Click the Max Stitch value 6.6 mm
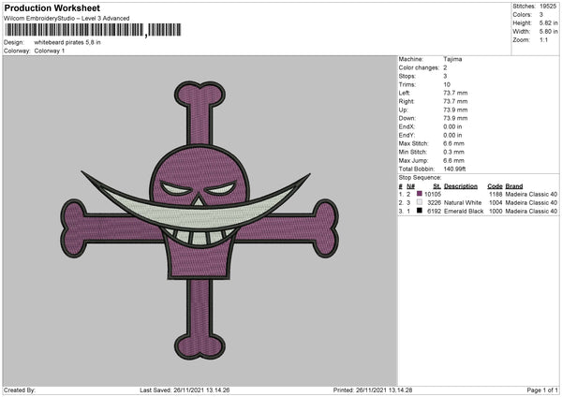The image size is (562, 397). click(453, 143)
